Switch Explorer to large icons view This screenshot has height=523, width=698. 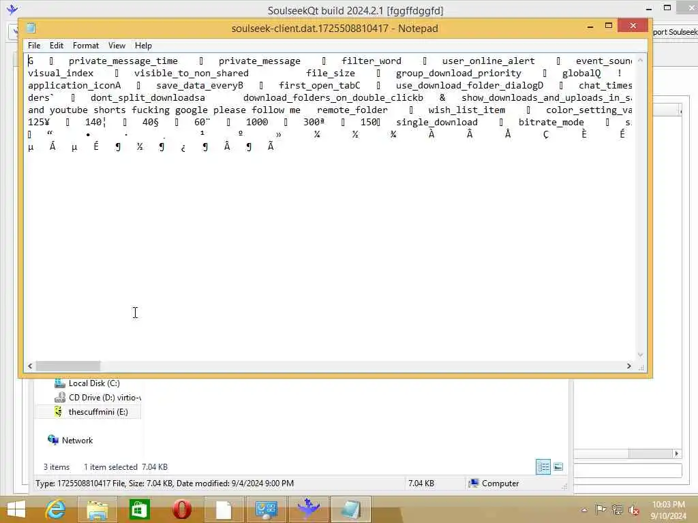click(558, 466)
